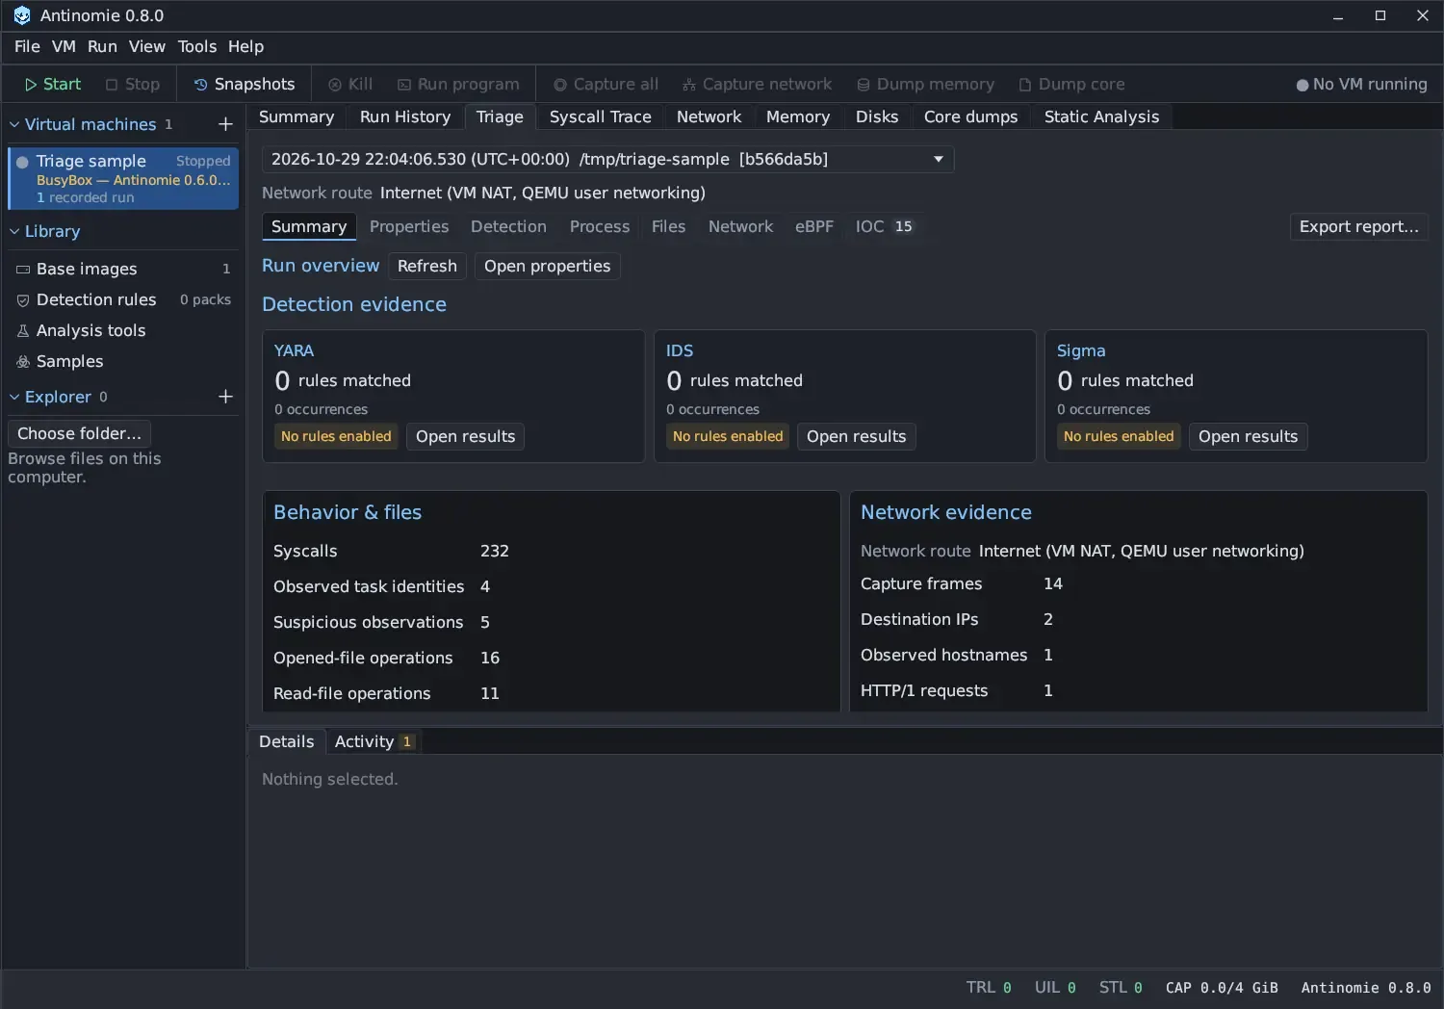
Task: Click Dump core in the toolbar
Action: [x=1071, y=85]
